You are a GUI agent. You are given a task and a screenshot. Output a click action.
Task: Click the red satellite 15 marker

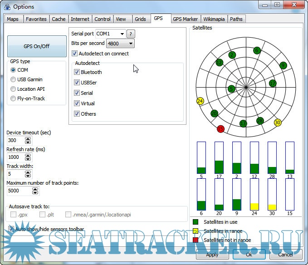click(x=221, y=129)
